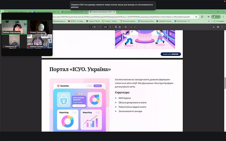Image resolution: width=226 pixels, height=141 pixels.
Task: Click the browser address bar URL
Action: [121, 17]
